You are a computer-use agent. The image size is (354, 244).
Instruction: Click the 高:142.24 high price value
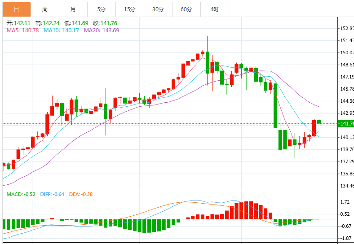click(x=48, y=23)
